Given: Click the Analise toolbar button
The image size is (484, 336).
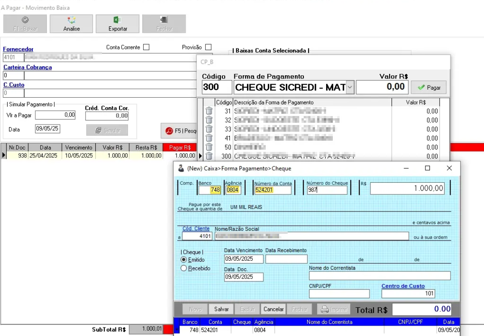Looking at the screenshot, I should pos(71,24).
